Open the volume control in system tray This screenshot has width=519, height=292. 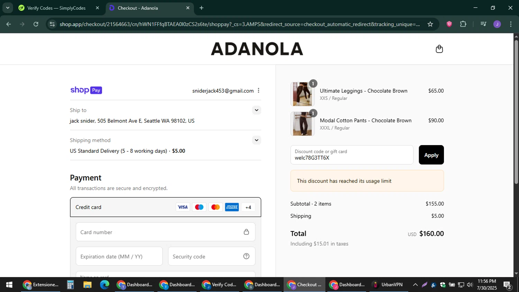pos(470,285)
